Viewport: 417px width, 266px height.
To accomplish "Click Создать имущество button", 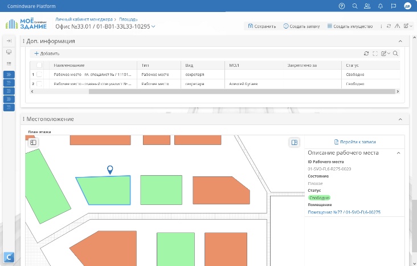I will [350, 26].
